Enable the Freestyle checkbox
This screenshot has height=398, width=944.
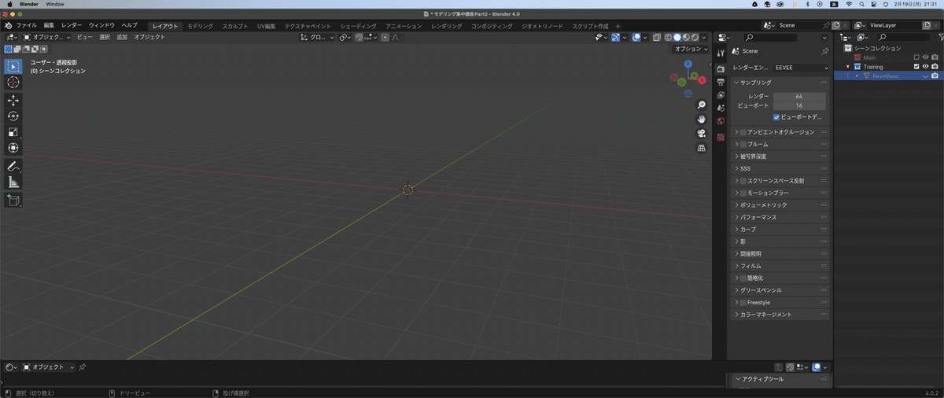point(743,302)
